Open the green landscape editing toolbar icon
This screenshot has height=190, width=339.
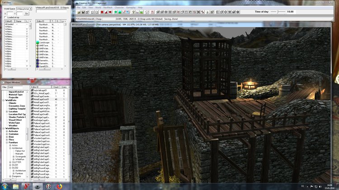120,12
